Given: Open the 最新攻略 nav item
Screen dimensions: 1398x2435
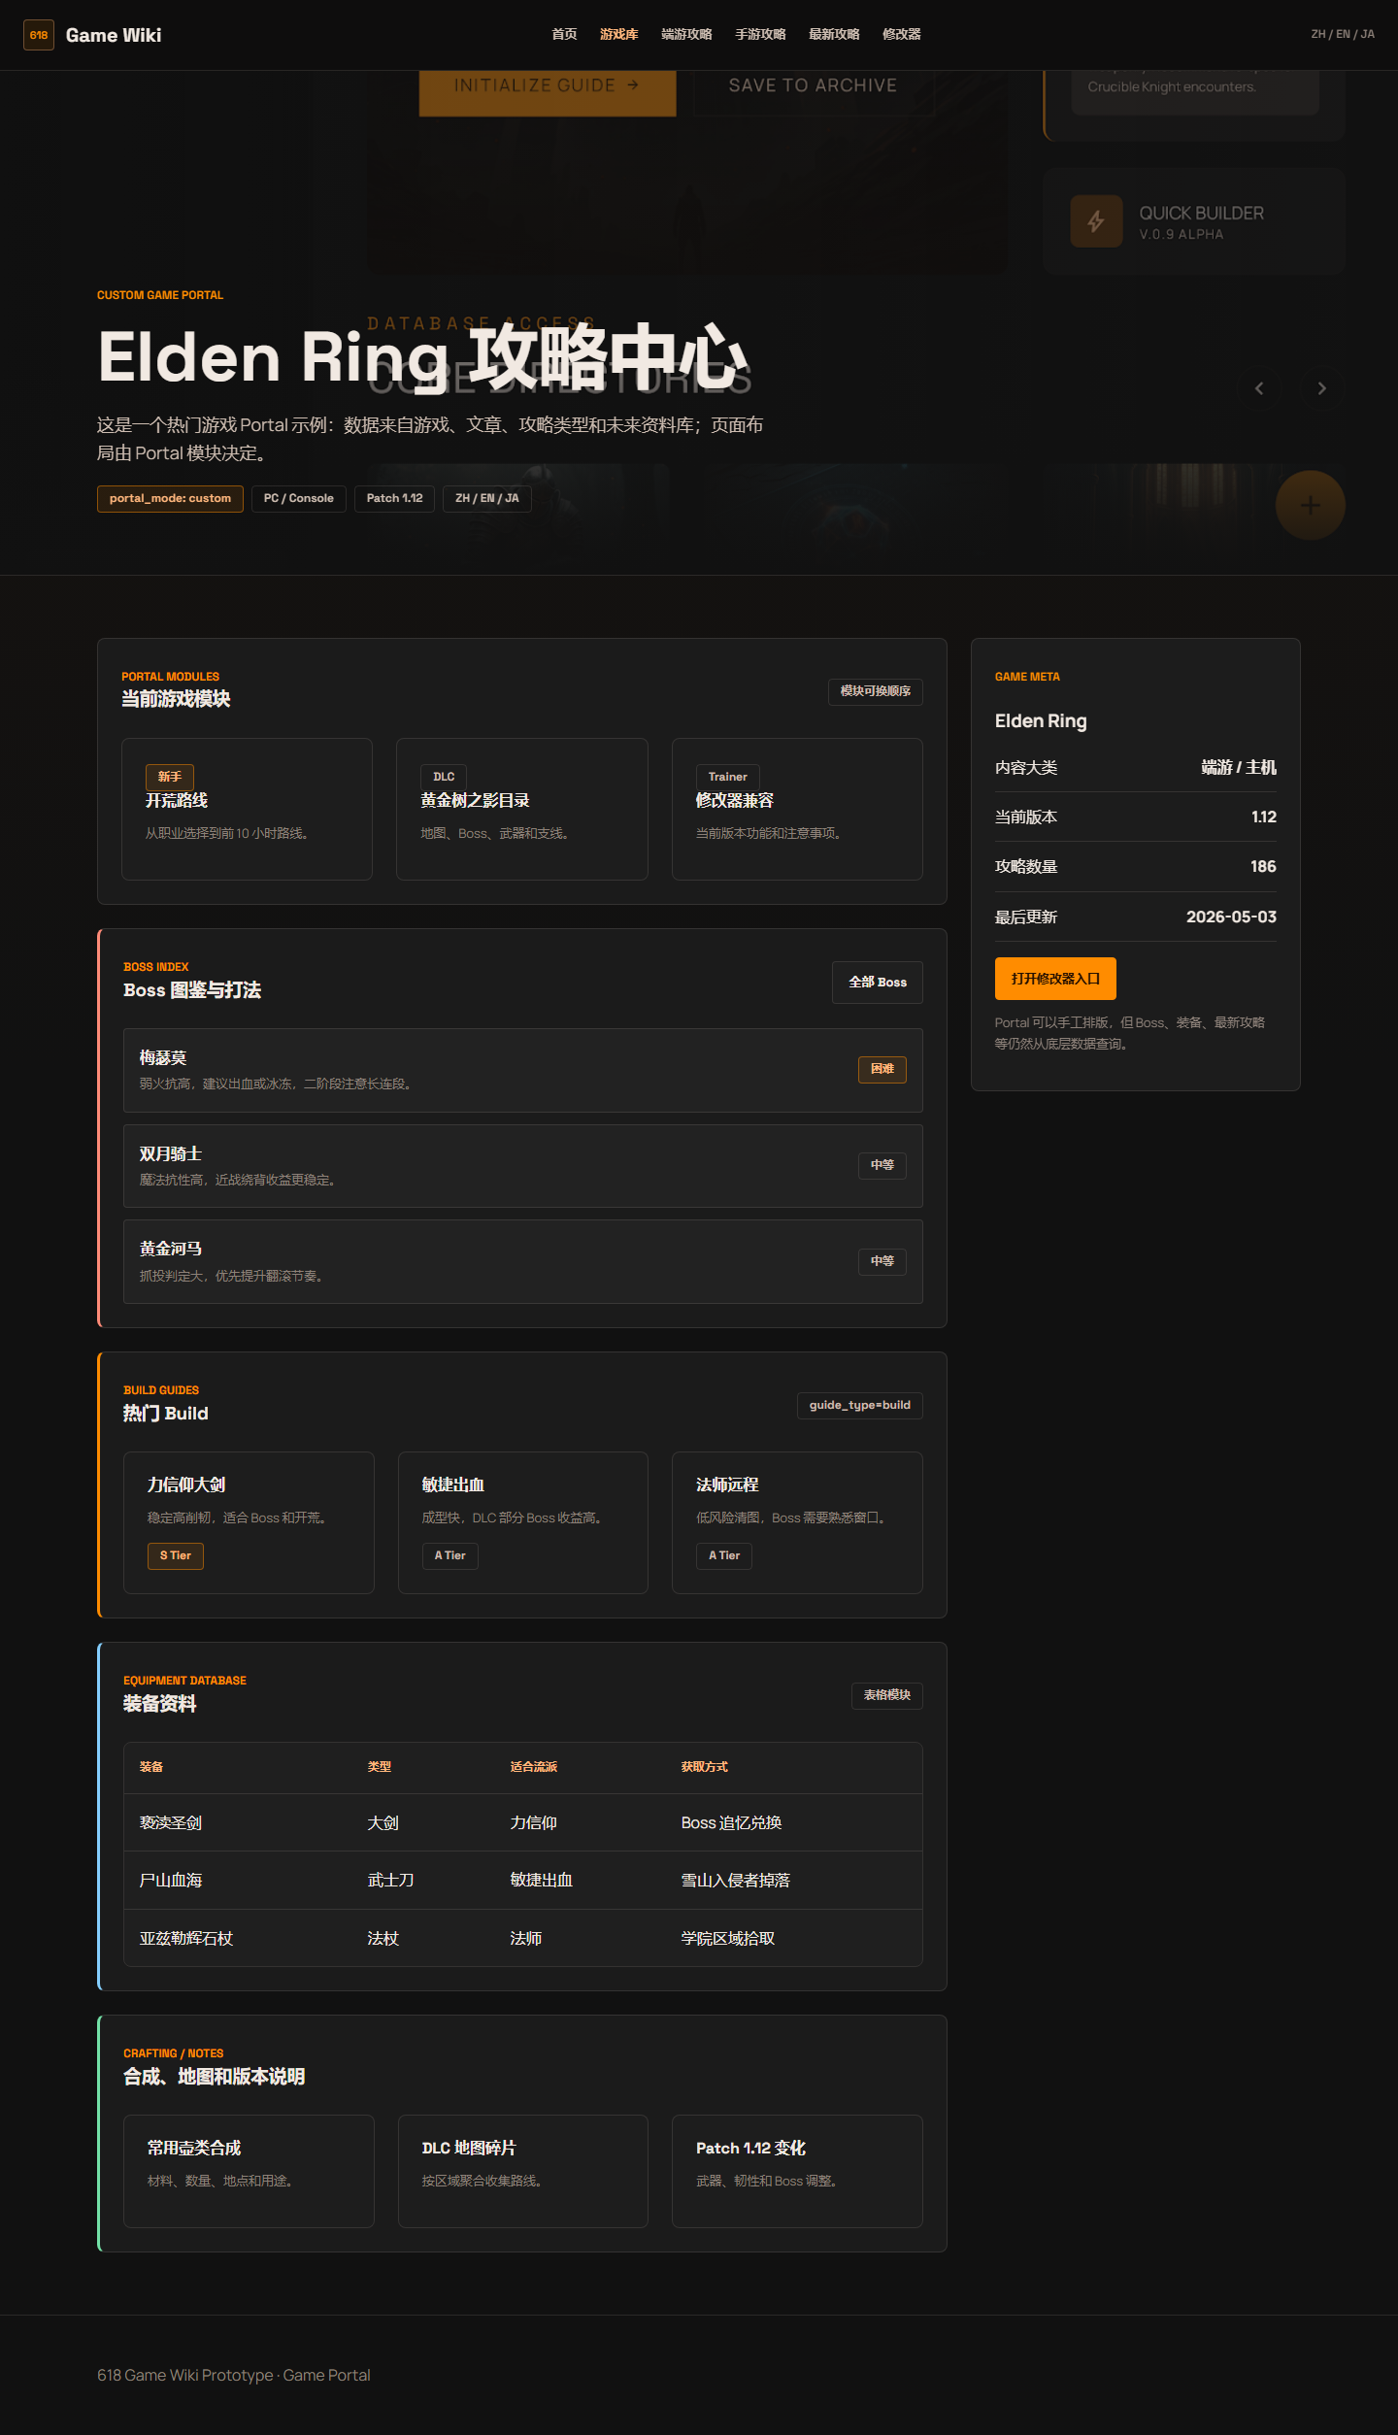Looking at the screenshot, I should [x=834, y=35].
